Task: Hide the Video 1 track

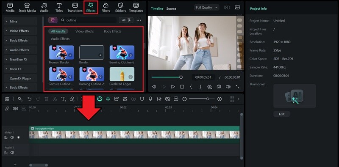Action: pyautogui.click(x=19, y=137)
